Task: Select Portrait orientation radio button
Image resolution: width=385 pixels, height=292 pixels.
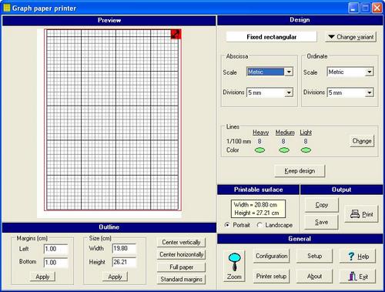Action: click(x=227, y=225)
